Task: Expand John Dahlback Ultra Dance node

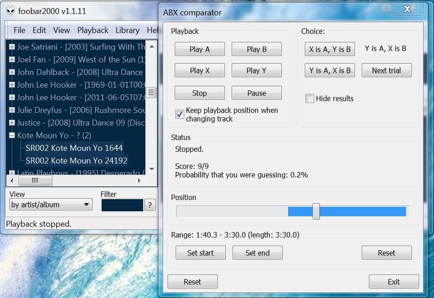Action: 12,72
